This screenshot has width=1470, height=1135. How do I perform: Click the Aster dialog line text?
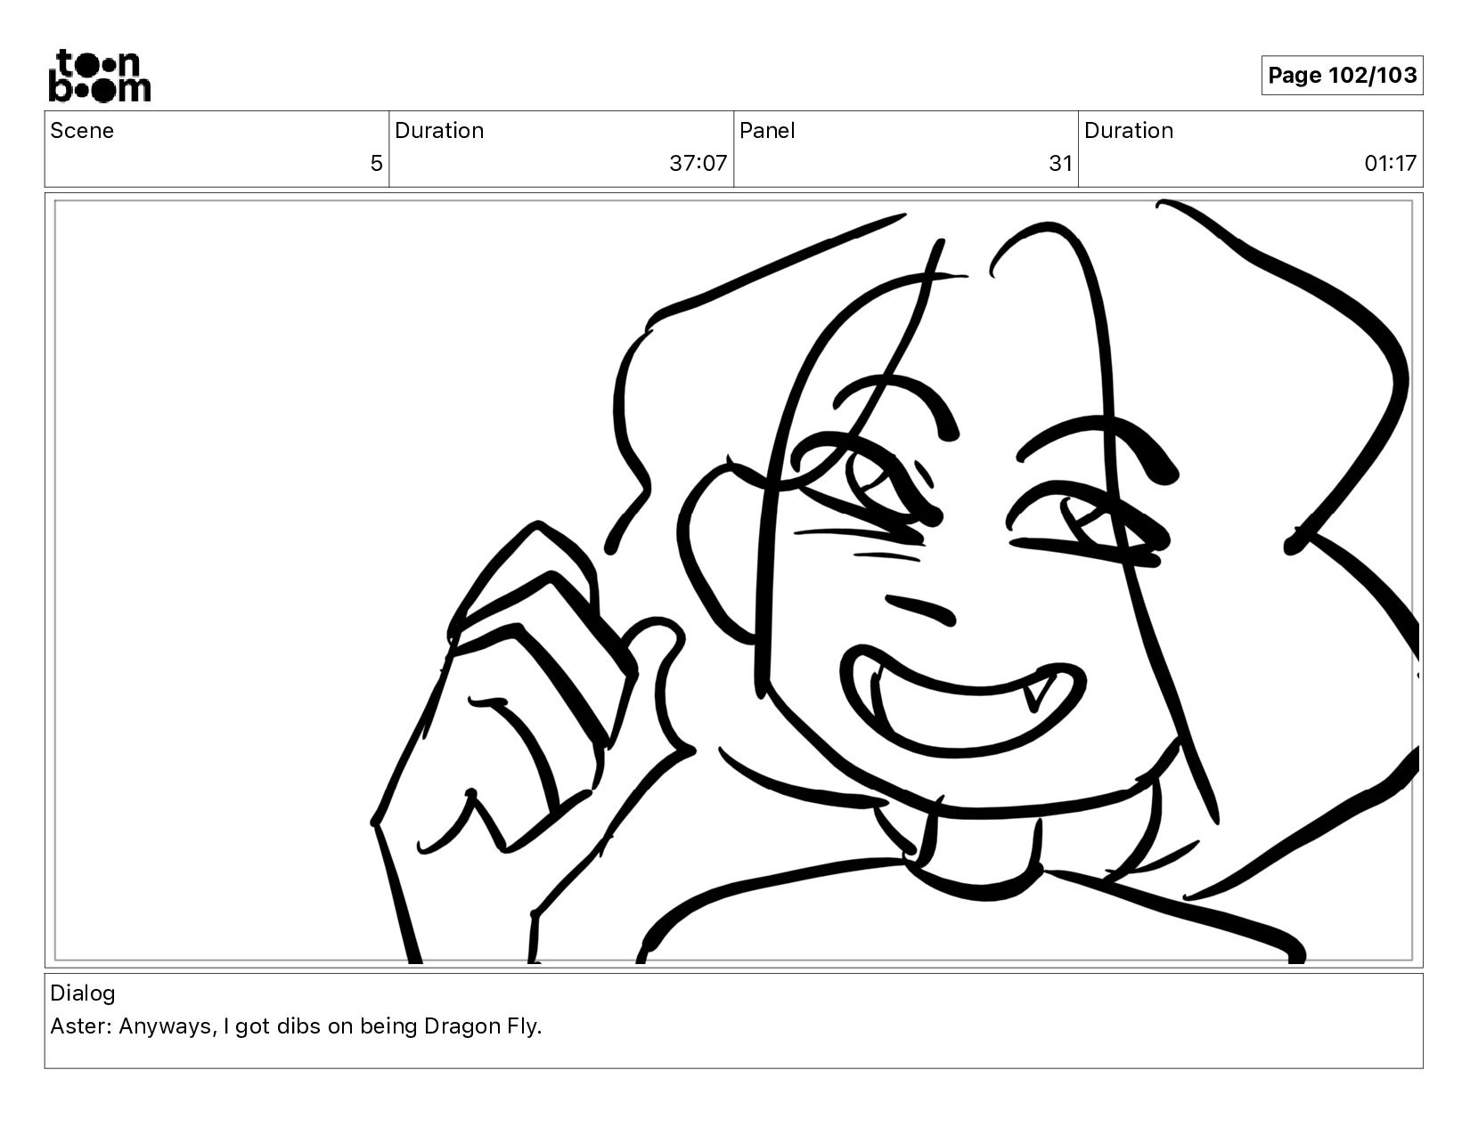coord(296,1026)
